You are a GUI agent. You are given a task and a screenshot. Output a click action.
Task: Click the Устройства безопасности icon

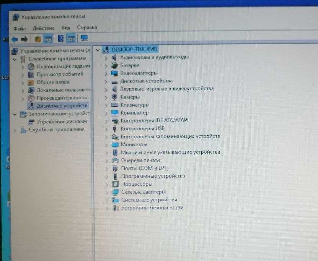tap(116, 208)
